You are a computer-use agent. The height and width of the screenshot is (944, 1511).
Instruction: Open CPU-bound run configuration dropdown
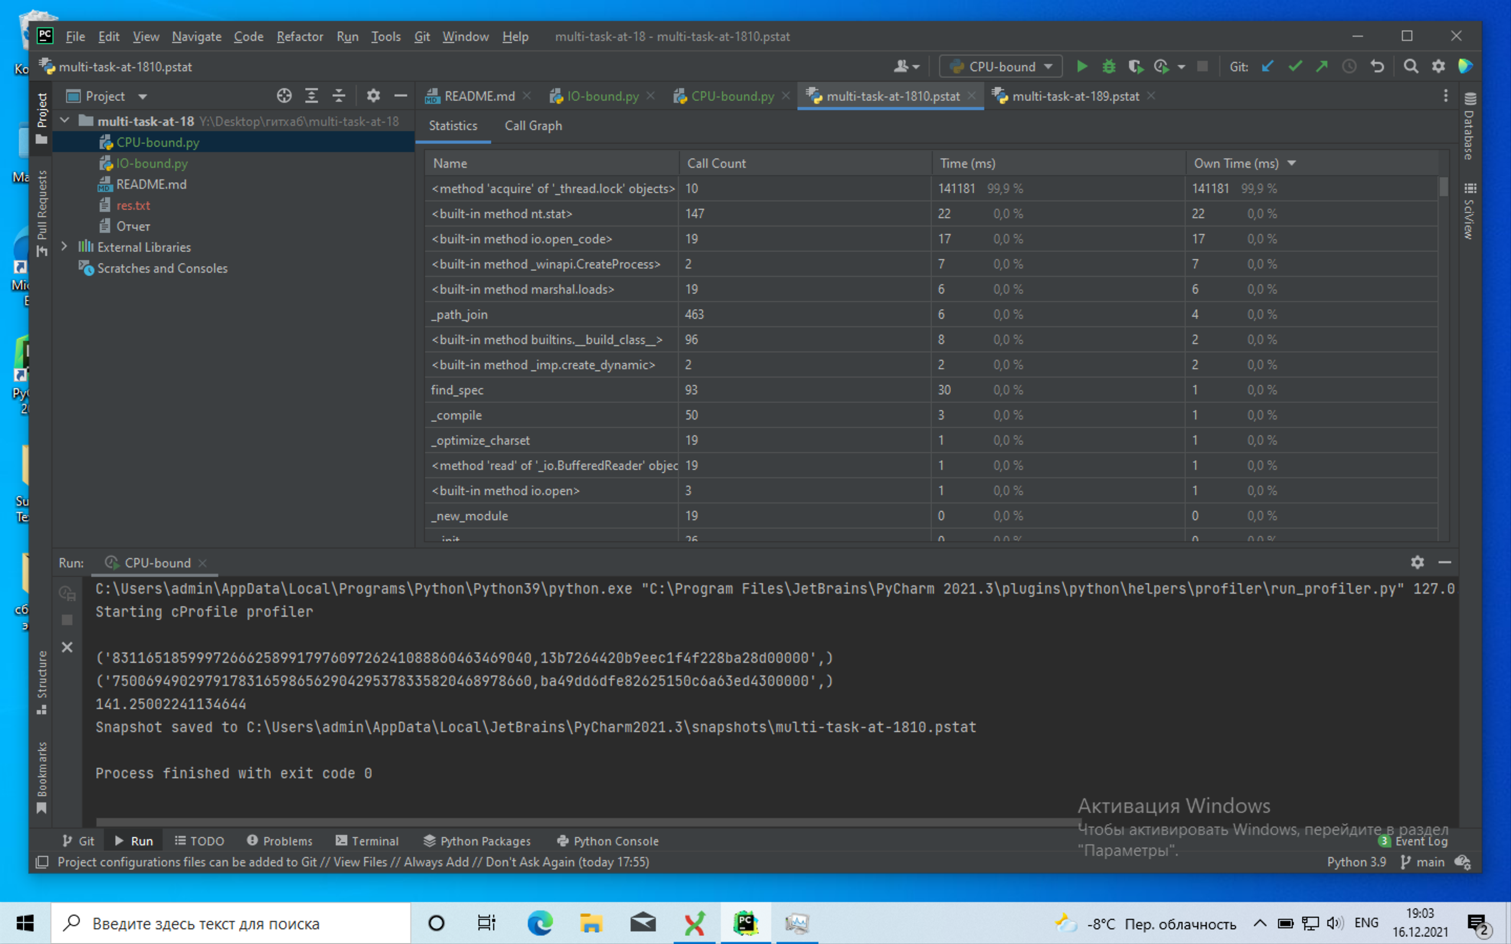1001,66
